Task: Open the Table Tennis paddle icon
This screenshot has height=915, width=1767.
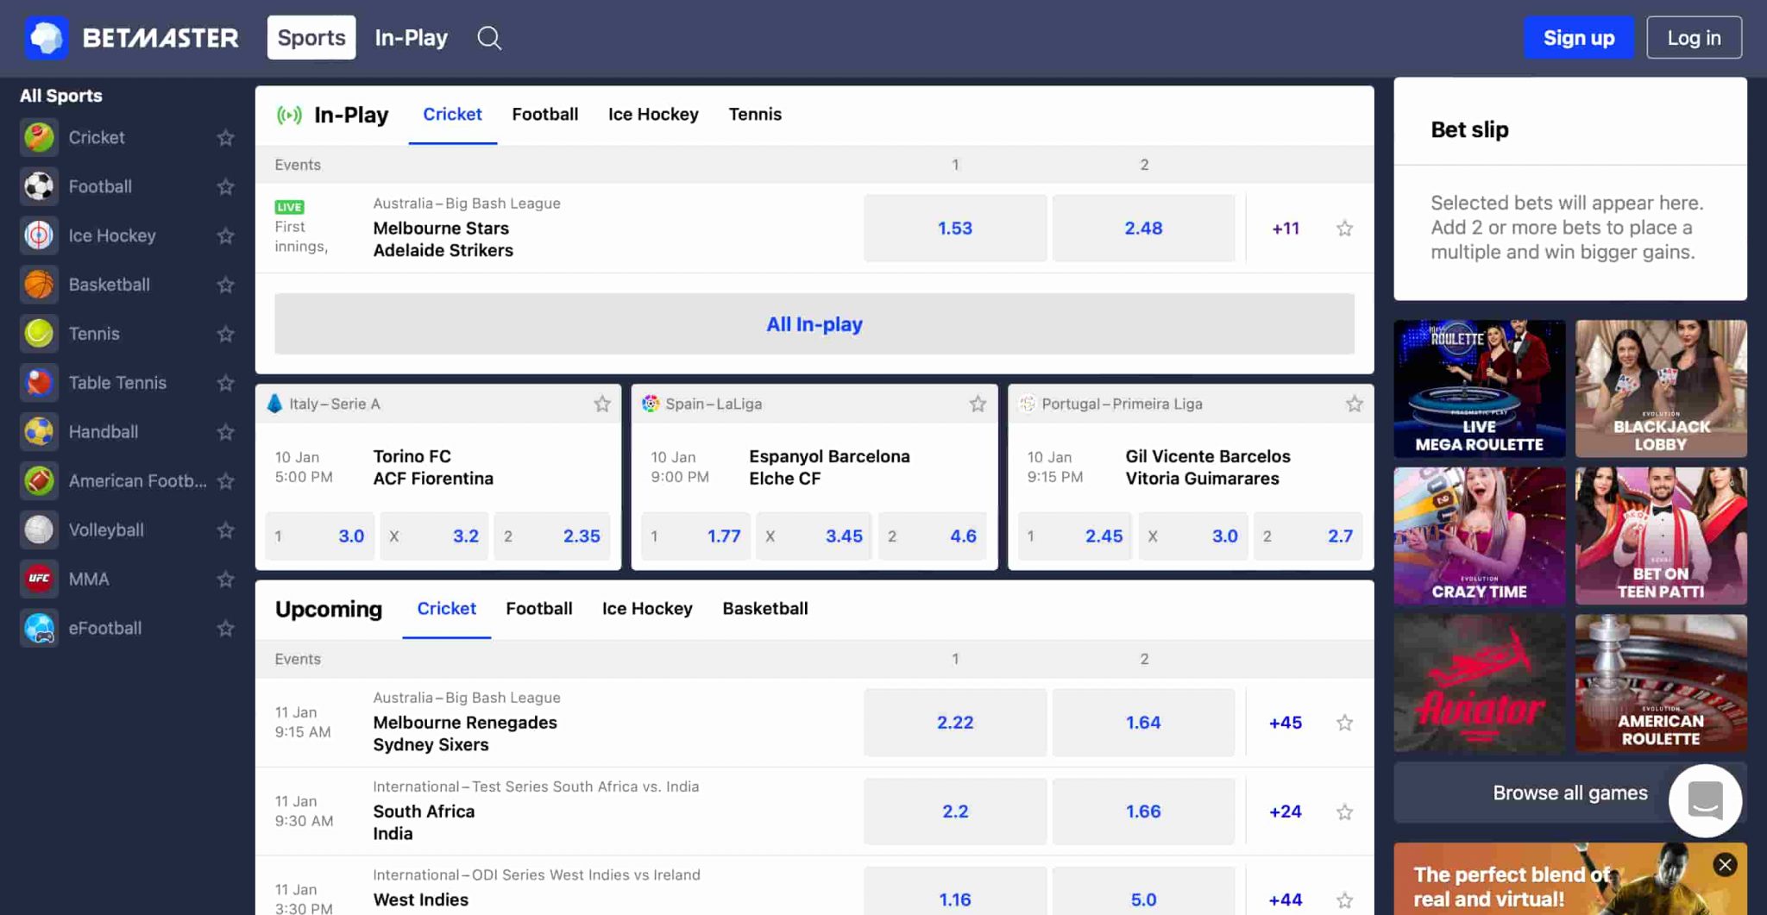Action: tap(39, 383)
